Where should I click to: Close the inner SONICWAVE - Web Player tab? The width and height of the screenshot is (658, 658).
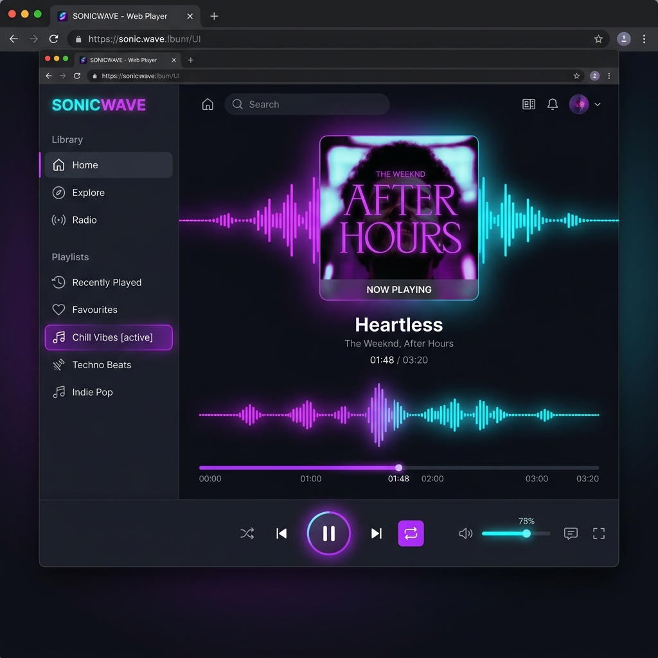click(173, 60)
